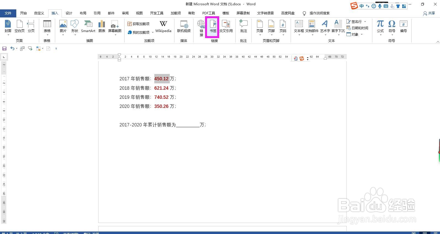Click the 共享 share button
The width and height of the screenshot is (440, 234).
pos(429,13)
